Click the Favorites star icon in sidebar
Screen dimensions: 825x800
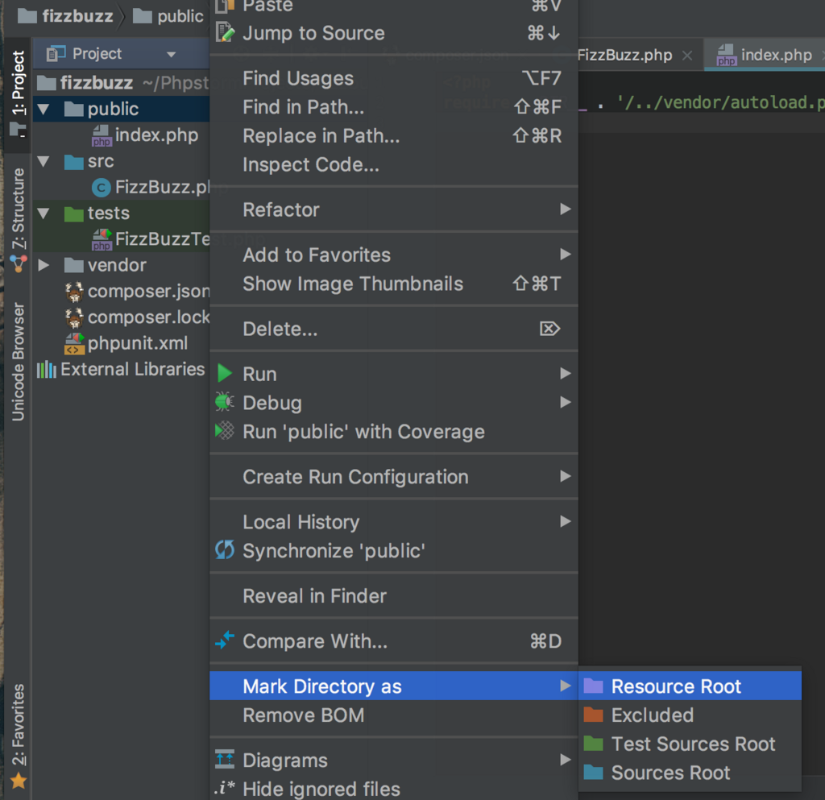19,781
